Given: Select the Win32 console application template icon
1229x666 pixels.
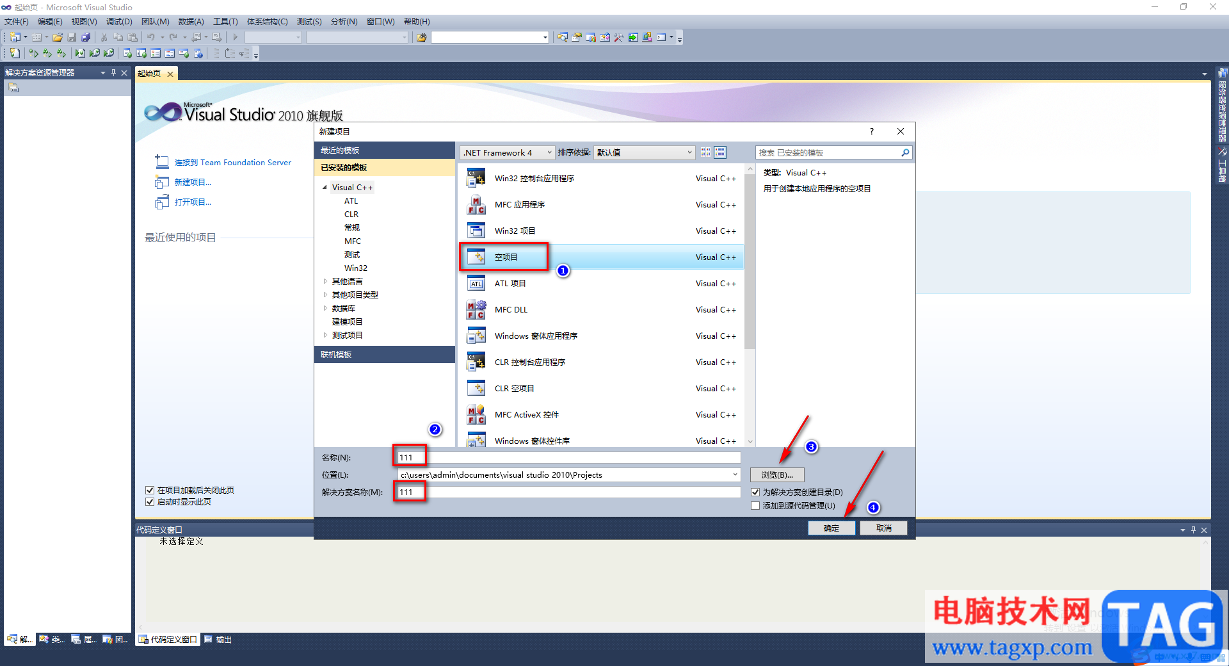Looking at the screenshot, I should click(476, 178).
